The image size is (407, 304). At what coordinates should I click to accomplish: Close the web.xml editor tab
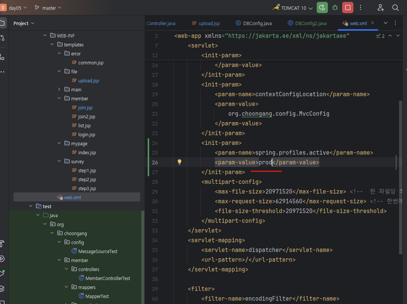(373, 23)
